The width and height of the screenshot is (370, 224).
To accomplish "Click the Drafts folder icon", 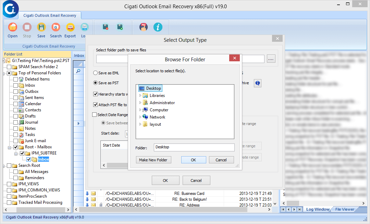I will (x=21, y=116).
